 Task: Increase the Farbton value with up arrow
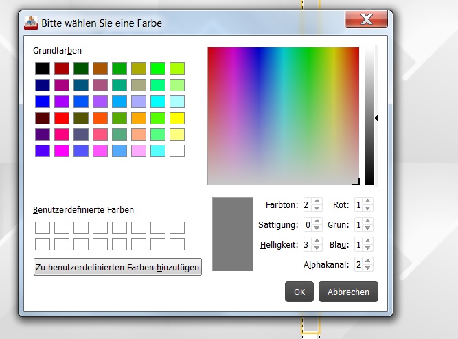click(317, 201)
